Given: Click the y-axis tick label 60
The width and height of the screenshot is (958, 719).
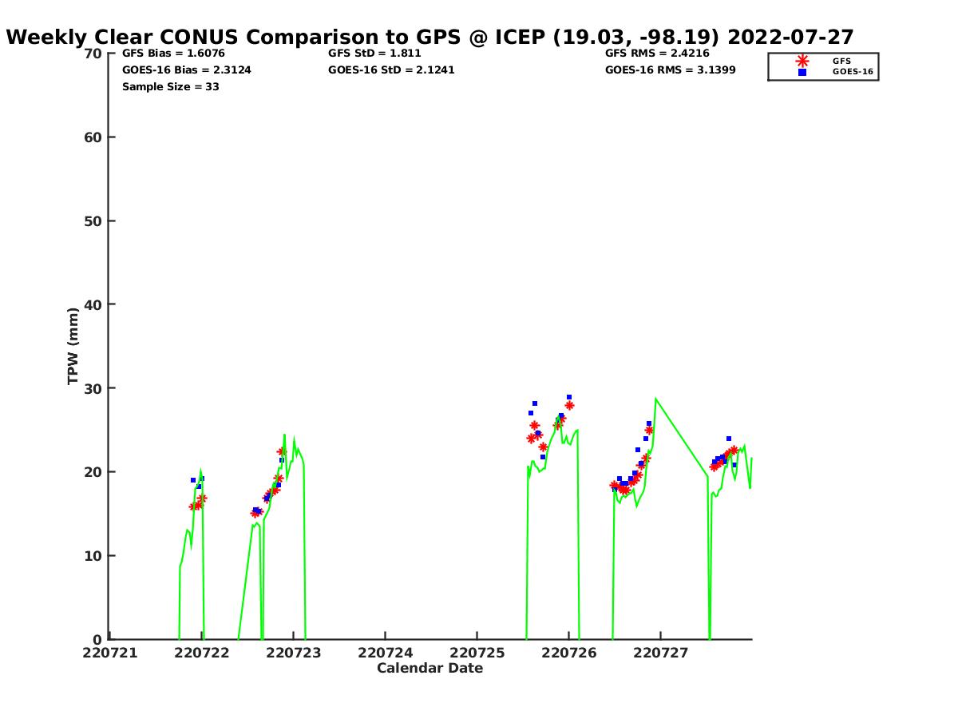Looking at the screenshot, I should pos(93,137).
